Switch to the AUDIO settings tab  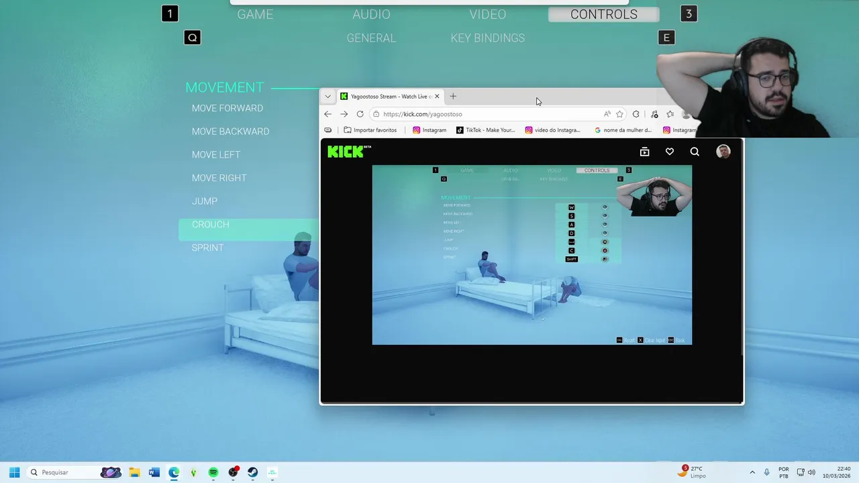pyautogui.click(x=371, y=14)
